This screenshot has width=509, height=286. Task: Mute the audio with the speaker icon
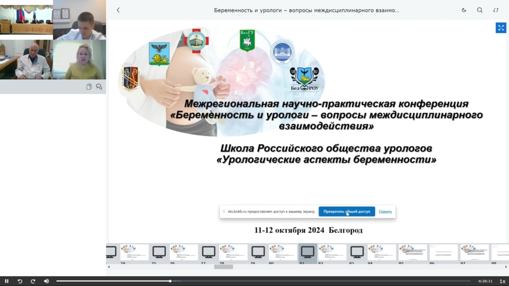(x=46, y=281)
